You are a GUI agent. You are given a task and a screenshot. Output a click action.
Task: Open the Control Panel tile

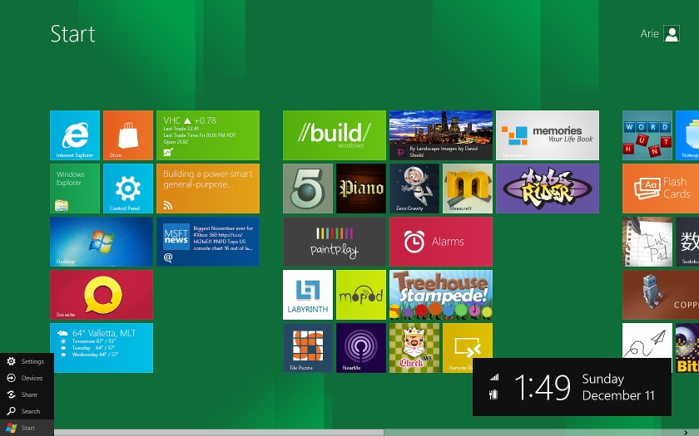click(x=128, y=189)
